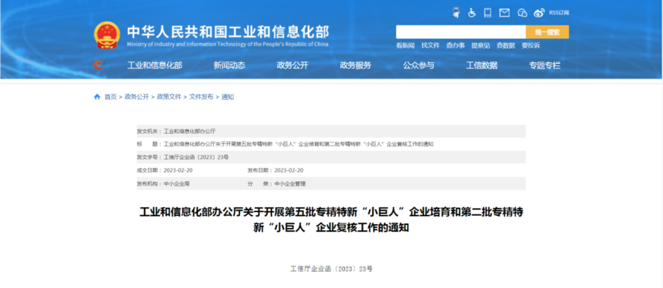Viewport: 663px width, 288px height.
Task: Focus the site search input box
Action: (461, 32)
